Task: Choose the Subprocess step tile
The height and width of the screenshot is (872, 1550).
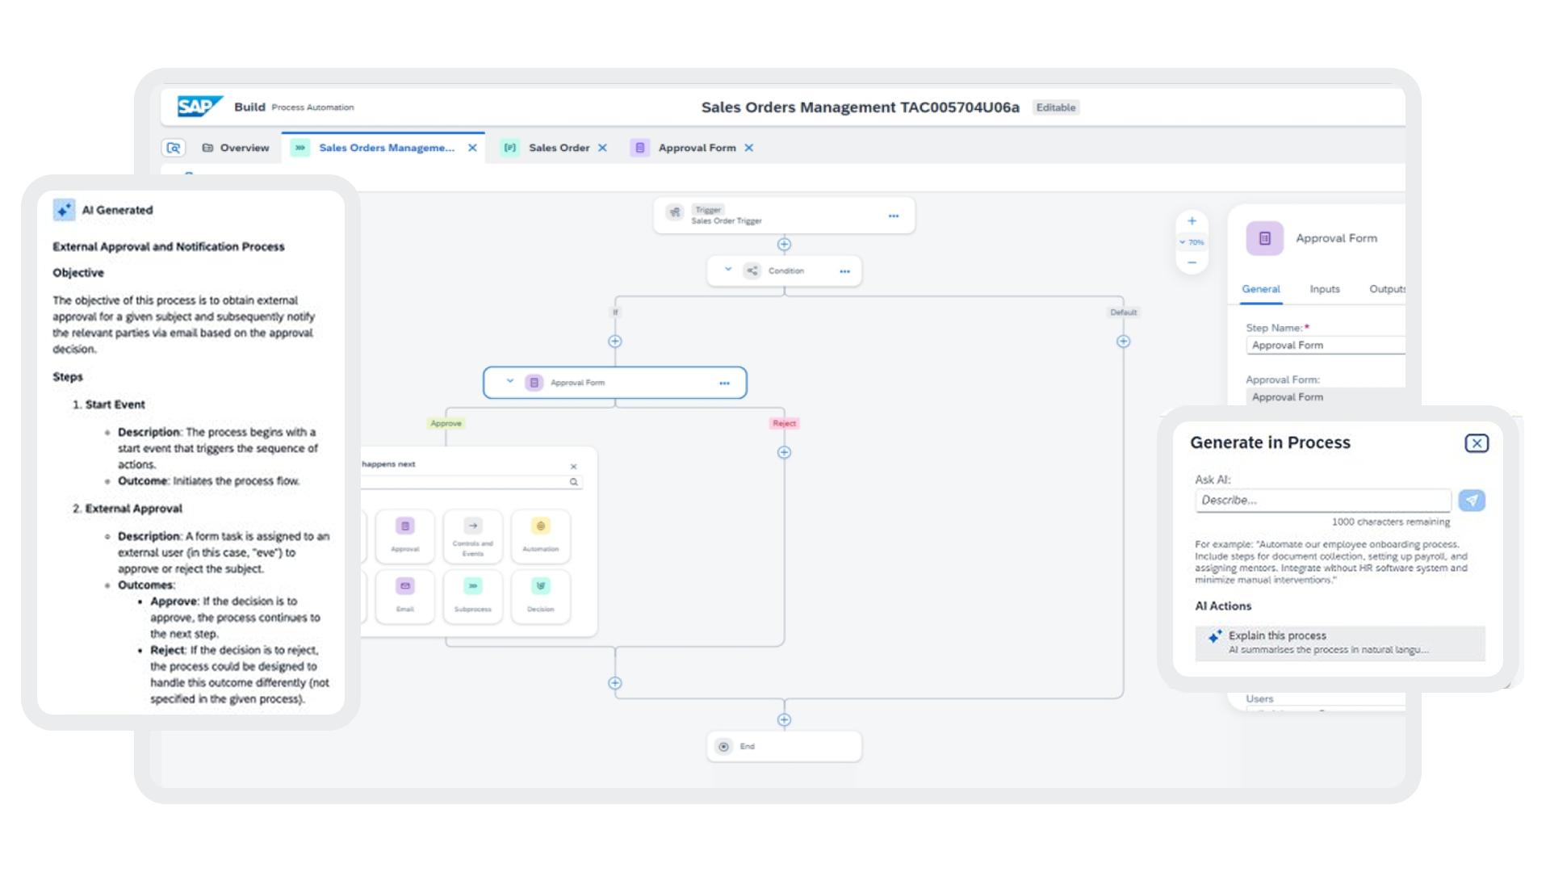Action: coord(472,596)
